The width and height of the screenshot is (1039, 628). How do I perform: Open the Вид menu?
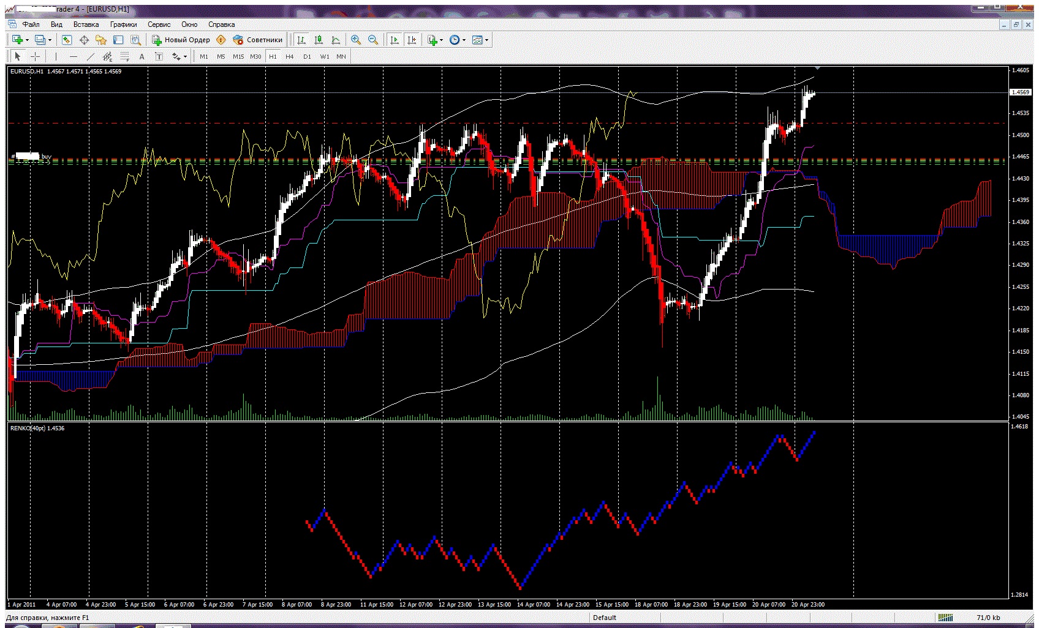tap(56, 24)
